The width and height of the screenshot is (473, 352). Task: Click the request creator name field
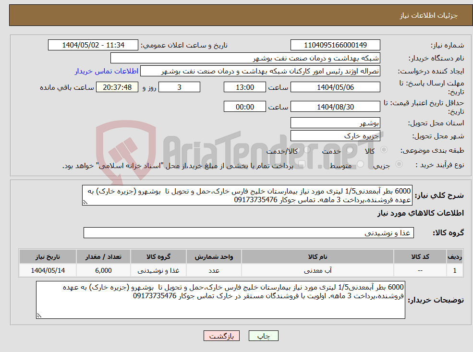pyautogui.click(x=260, y=71)
